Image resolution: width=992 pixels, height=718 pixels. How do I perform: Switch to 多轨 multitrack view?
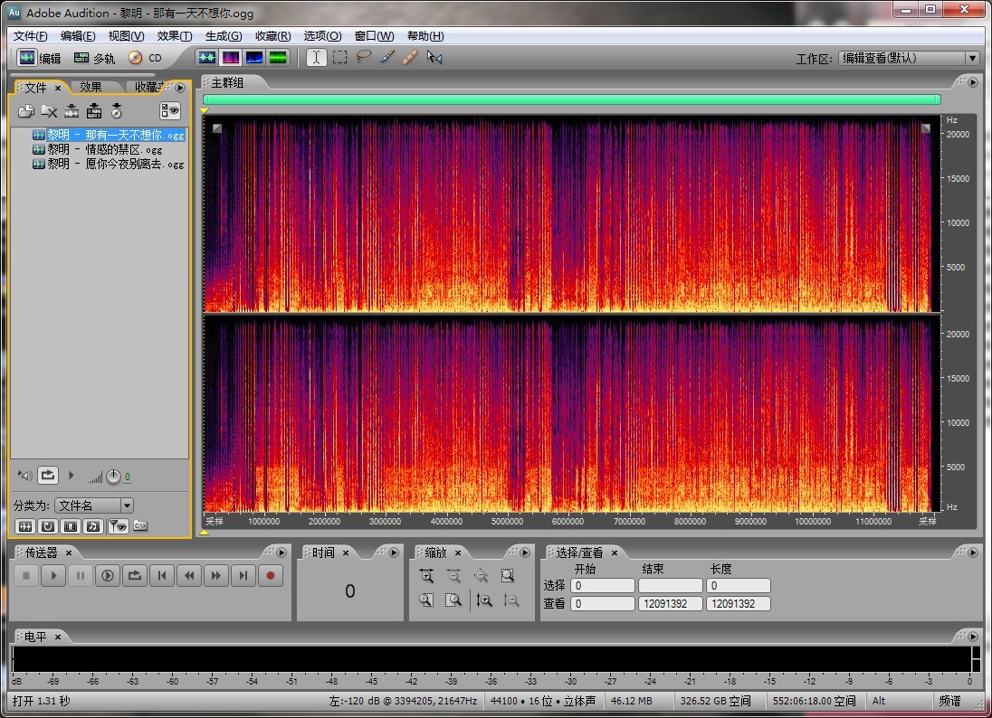pyautogui.click(x=95, y=58)
